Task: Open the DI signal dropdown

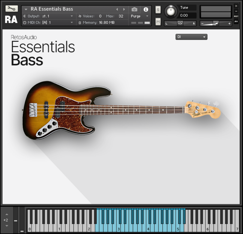Action: pos(191,37)
